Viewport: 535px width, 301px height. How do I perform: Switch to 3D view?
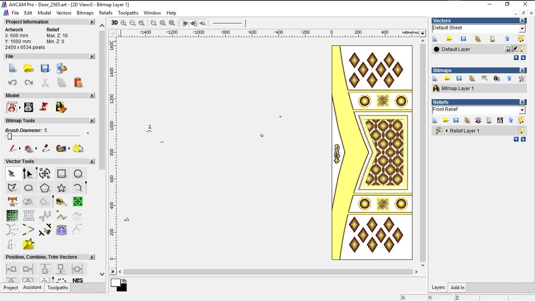pyautogui.click(x=114, y=23)
